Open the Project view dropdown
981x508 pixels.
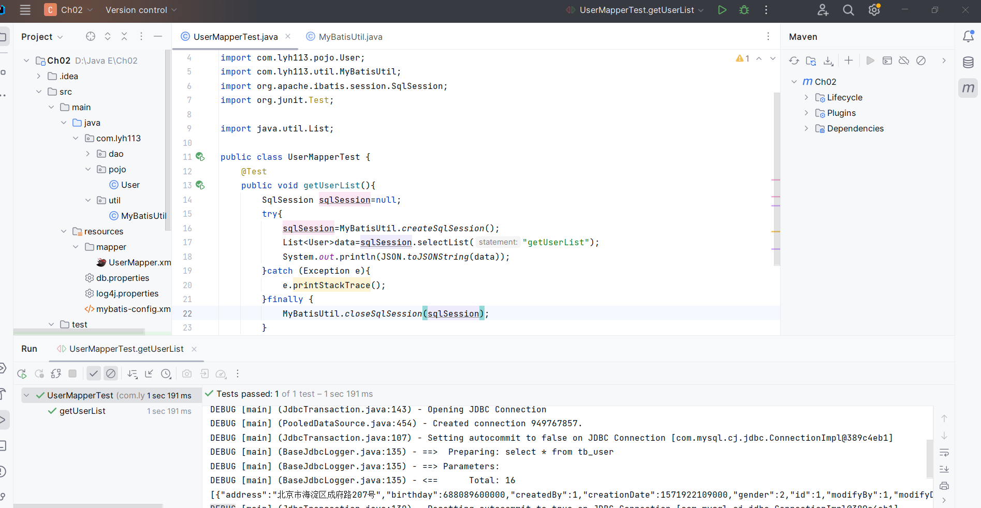pos(42,36)
